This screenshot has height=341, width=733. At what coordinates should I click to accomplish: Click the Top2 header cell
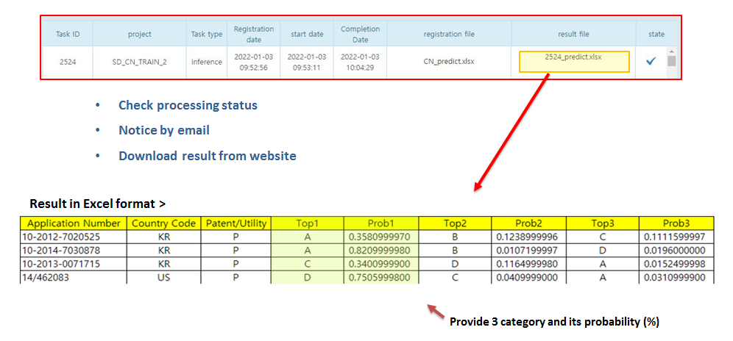[x=455, y=223]
